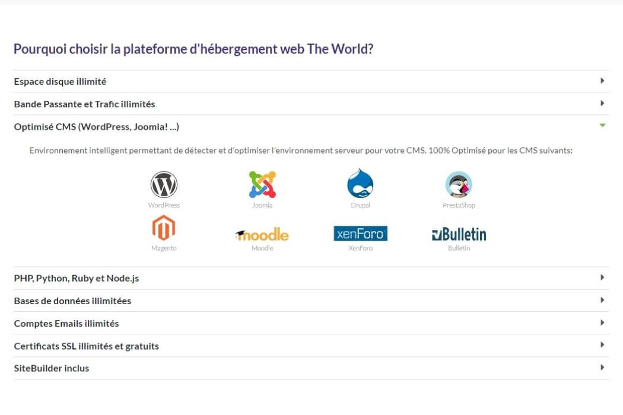The height and width of the screenshot is (415, 623).
Task: Open the SiteBuilder inclus title
Action: 51,369
